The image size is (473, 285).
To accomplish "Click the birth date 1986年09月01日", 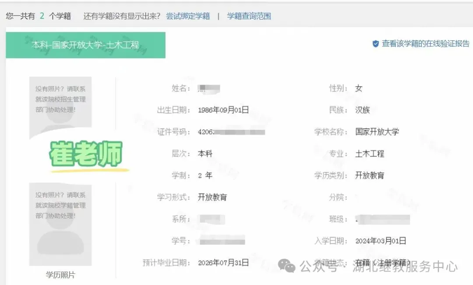I will click(223, 110).
